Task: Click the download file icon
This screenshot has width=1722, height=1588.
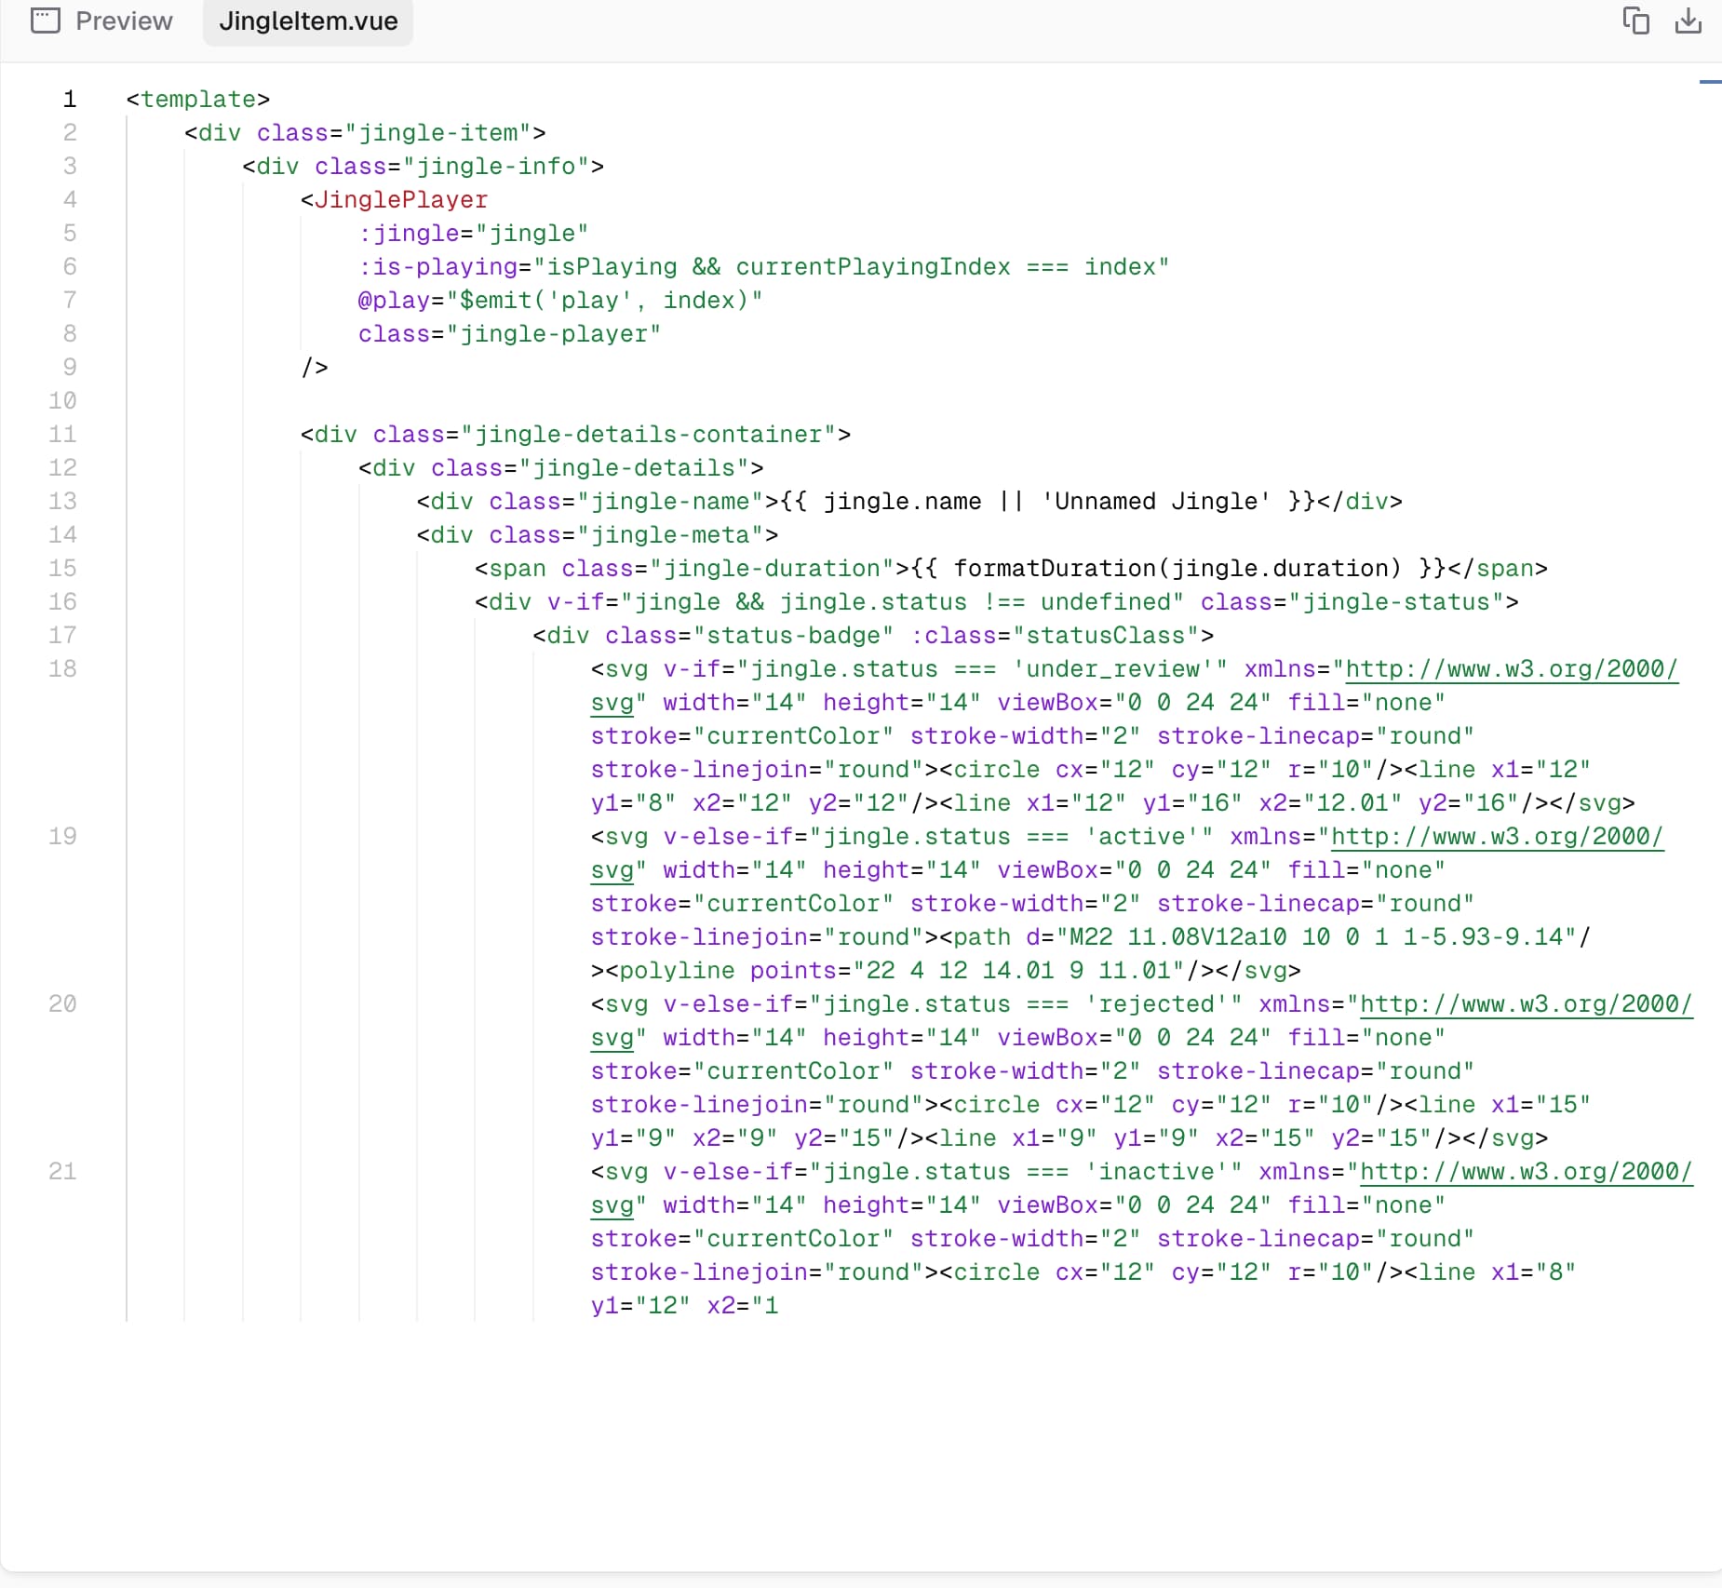Action: coord(1688,20)
